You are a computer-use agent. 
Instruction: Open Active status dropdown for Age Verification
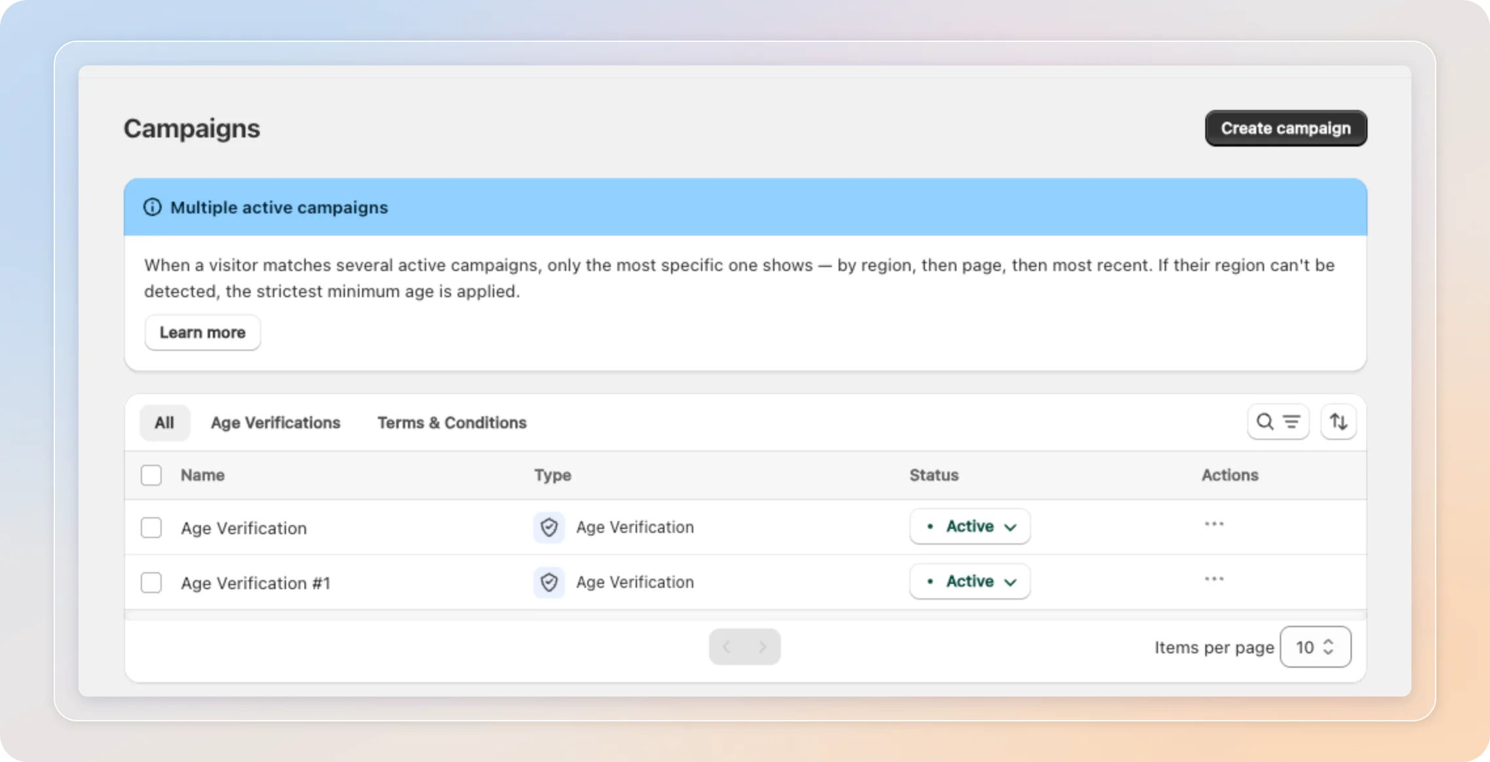[970, 526]
